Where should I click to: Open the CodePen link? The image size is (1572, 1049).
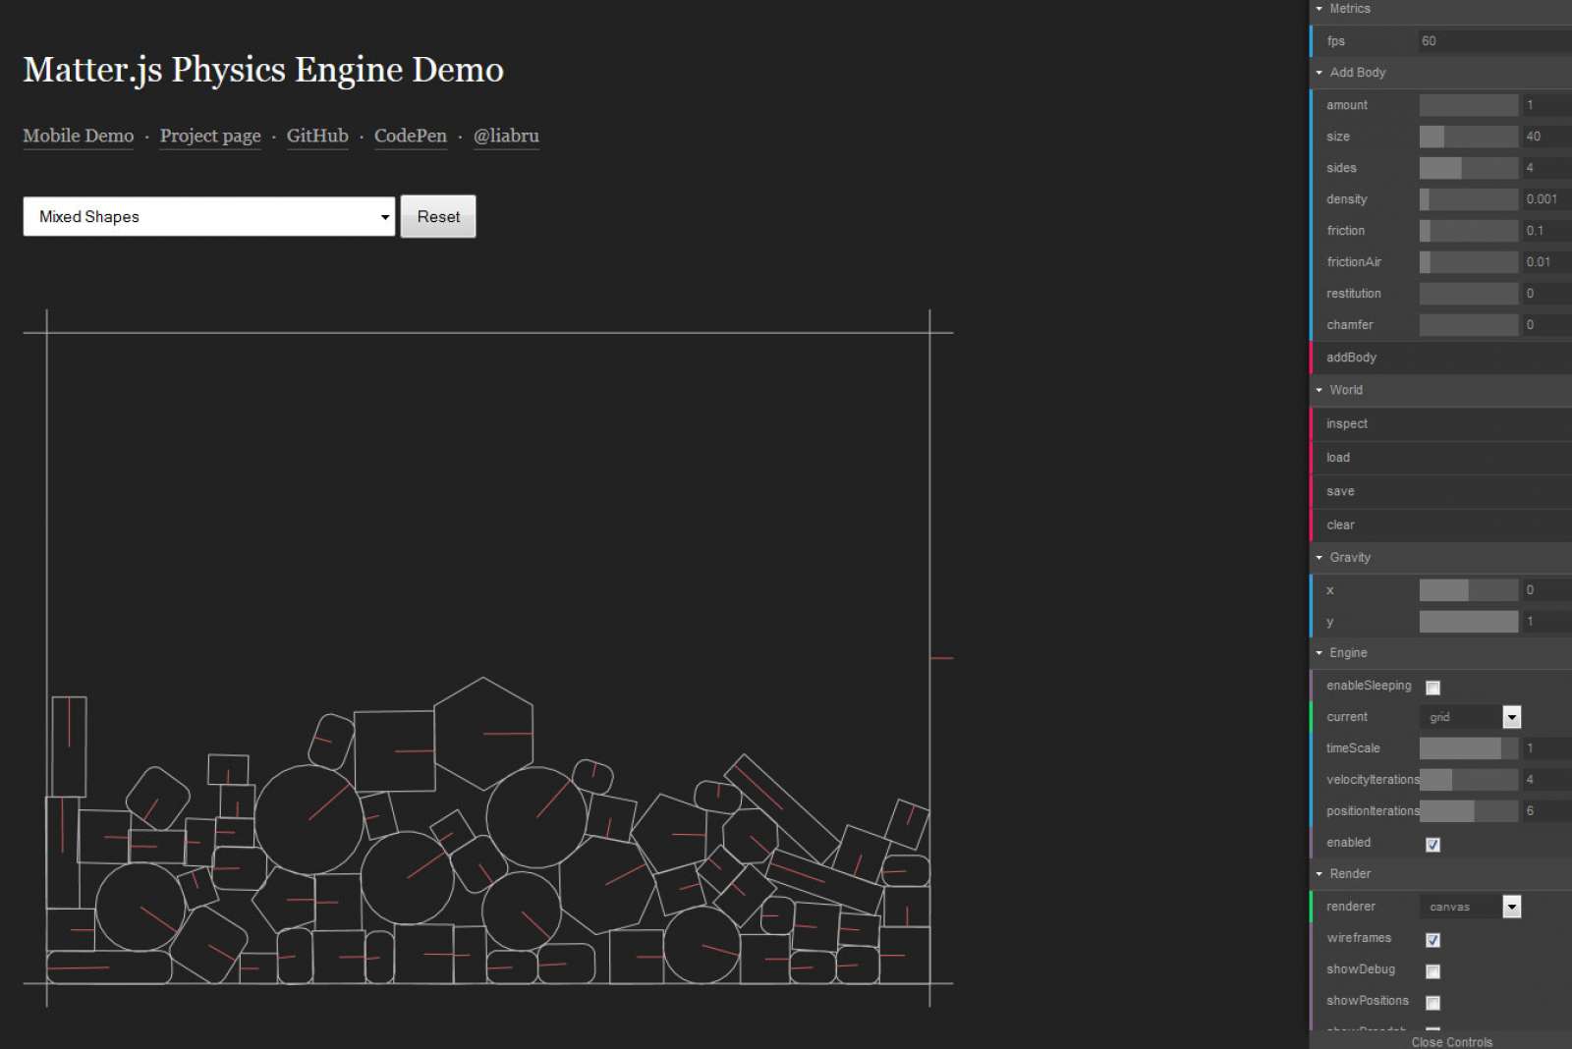411,136
